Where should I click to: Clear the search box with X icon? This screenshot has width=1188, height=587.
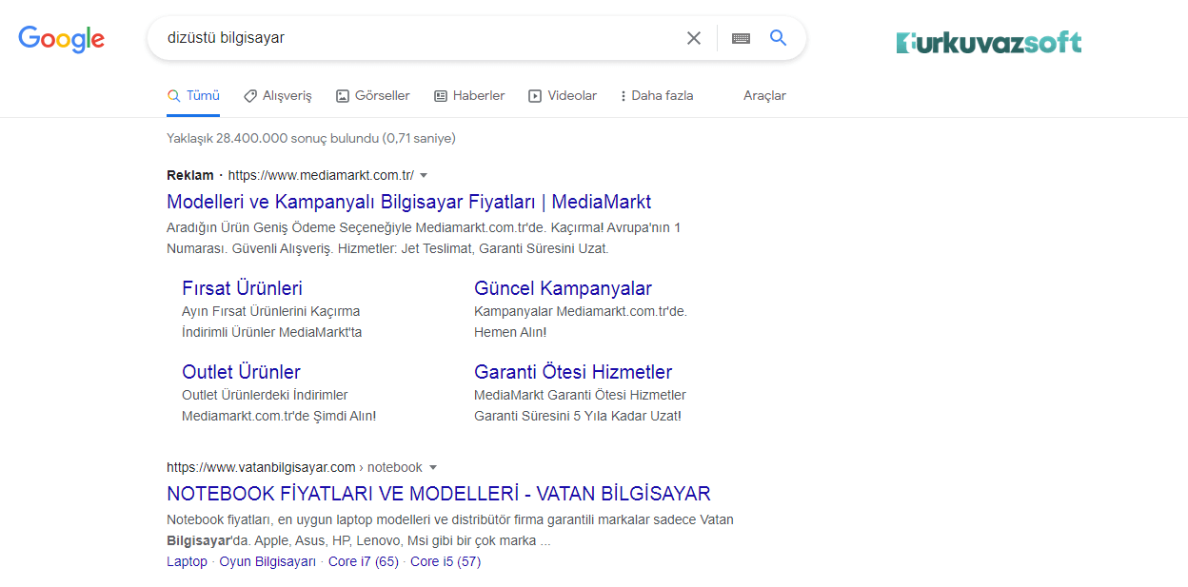(694, 38)
